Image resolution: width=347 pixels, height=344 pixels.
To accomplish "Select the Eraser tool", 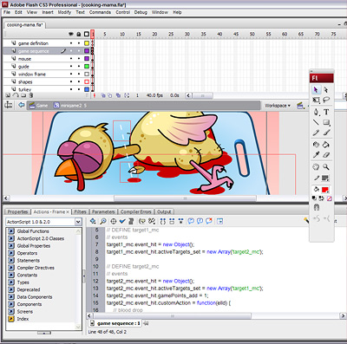I will tap(326, 155).
